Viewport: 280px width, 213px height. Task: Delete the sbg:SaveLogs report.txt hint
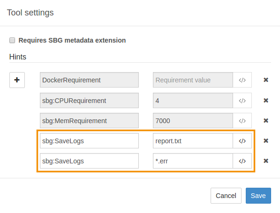(x=266, y=141)
